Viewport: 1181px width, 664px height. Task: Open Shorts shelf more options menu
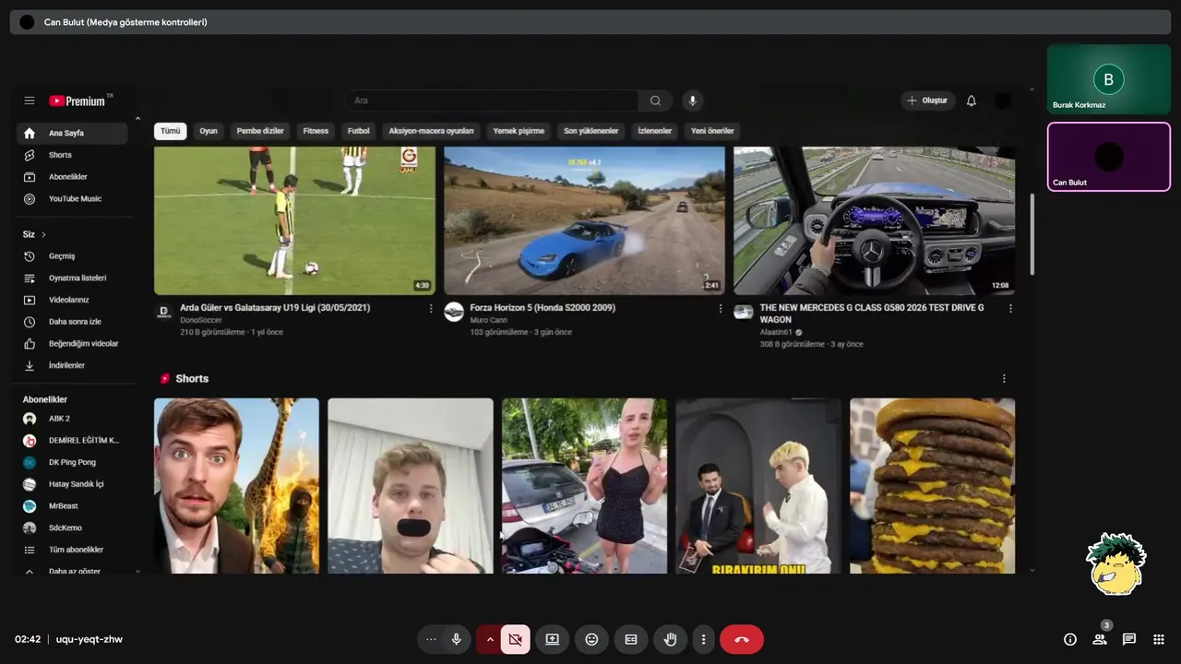click(x=1004, y=378)
